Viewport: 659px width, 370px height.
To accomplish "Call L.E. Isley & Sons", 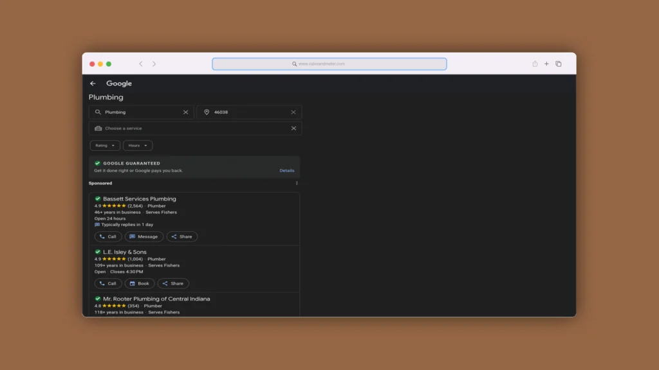I will tap(108, 283).
